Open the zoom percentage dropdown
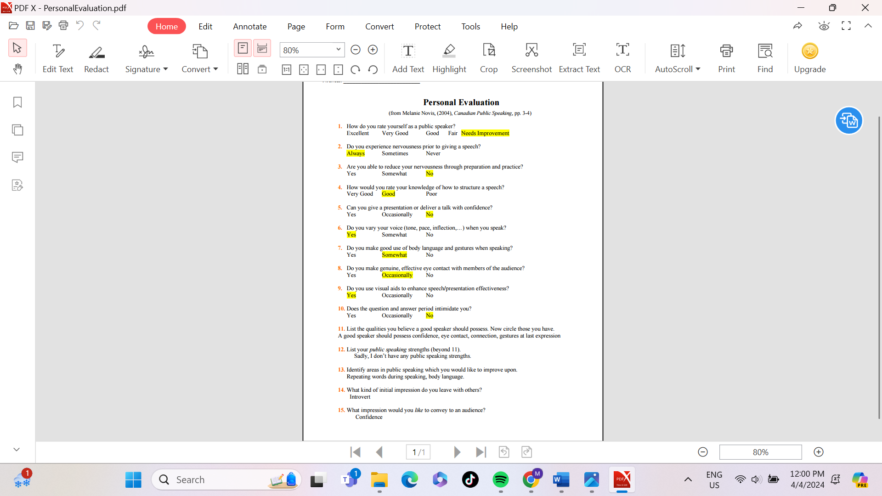The height and width of the screenshot is (496, 882). pyautogui.click(x=338, y=50)
